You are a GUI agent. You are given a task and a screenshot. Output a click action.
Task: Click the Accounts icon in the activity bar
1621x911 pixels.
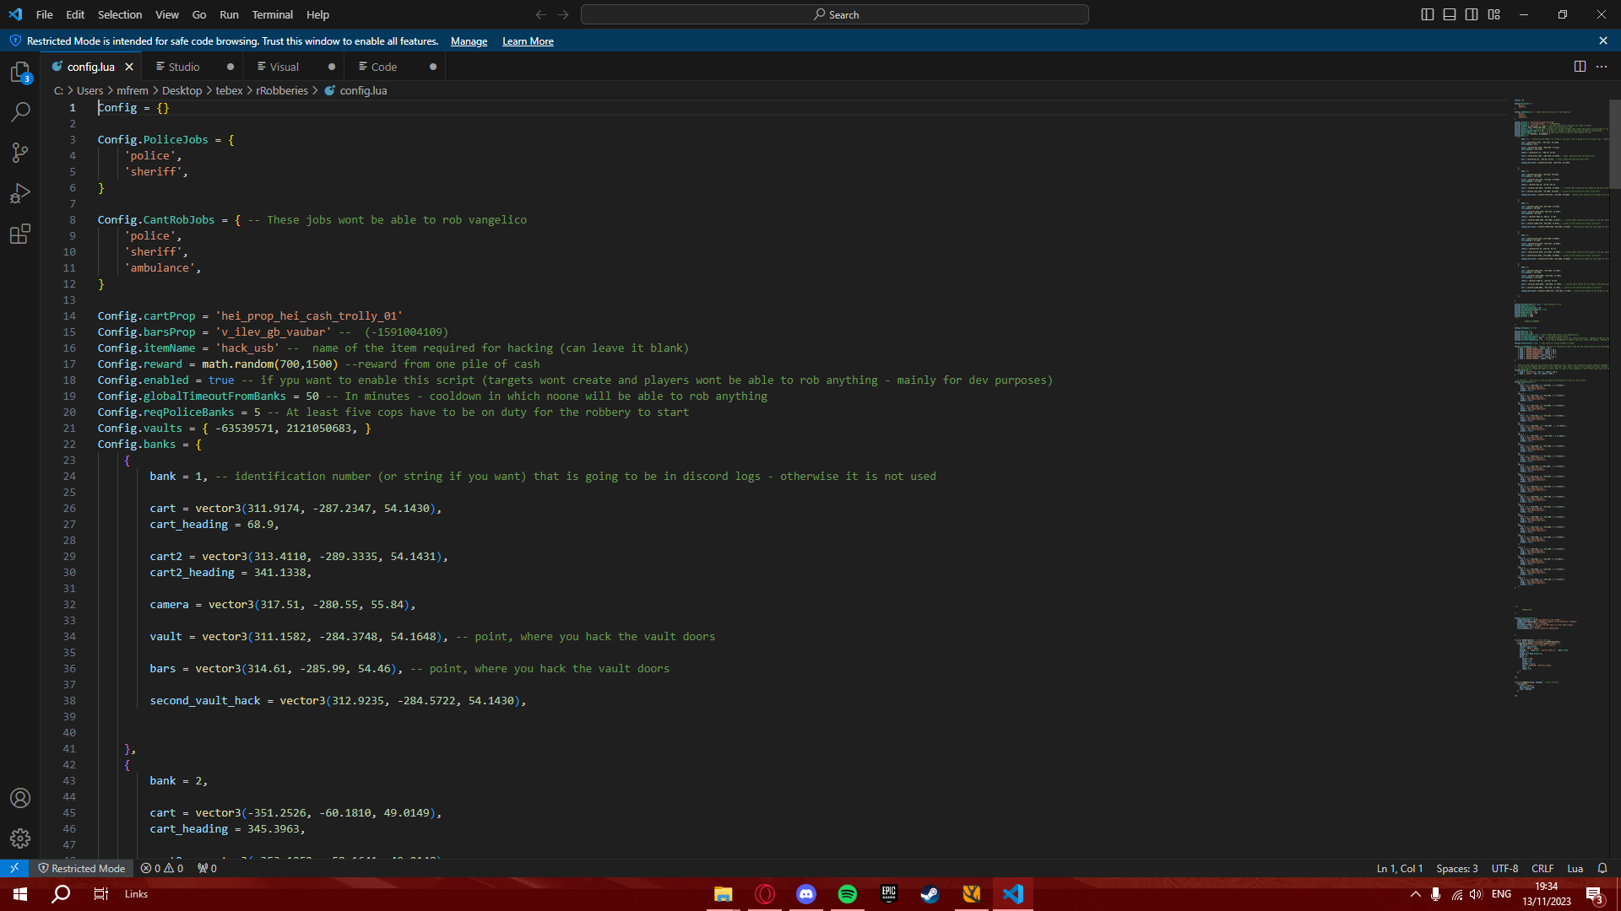click(x=20, y=798)
